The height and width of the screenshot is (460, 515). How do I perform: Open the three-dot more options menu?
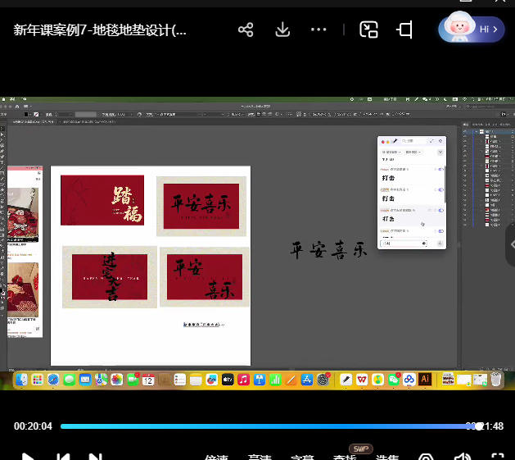click(x=318, y=30)
